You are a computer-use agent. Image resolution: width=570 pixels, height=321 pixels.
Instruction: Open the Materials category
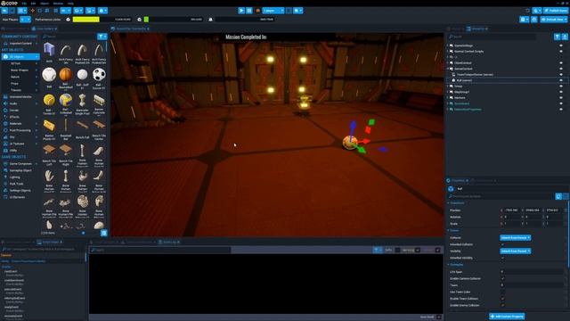tap(16, 124)
